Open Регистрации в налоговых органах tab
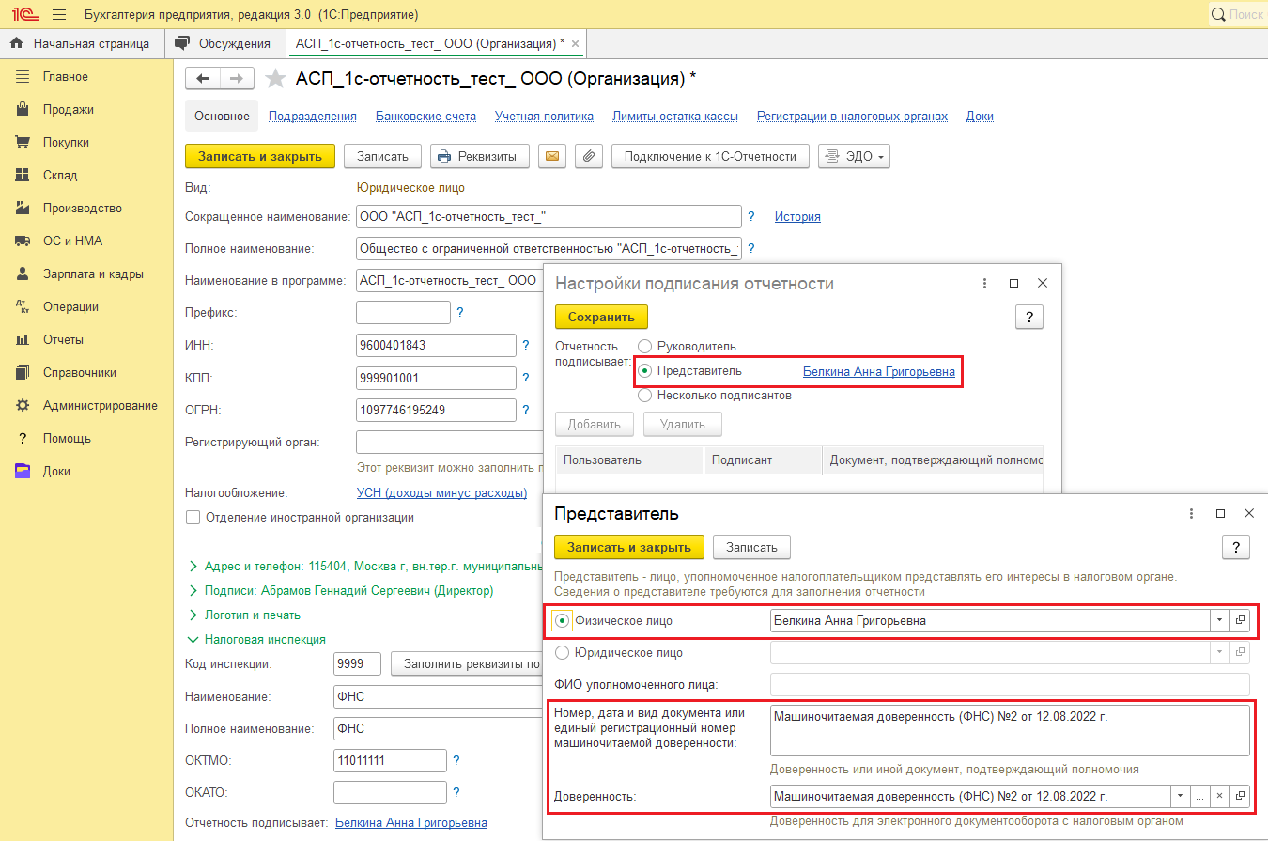The width and height of the screenshot is (1268, 841). (x=852, y=117)
